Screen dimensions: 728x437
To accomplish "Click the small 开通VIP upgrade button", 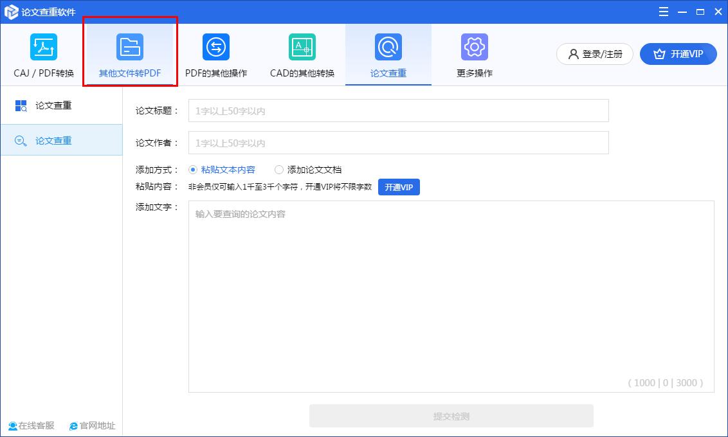I will point(399,187).
